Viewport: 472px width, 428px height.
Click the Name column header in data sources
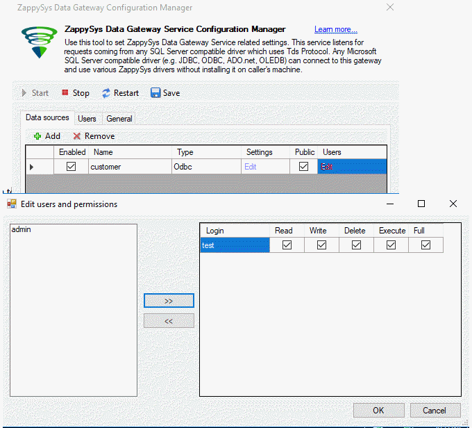coord(130,152)
